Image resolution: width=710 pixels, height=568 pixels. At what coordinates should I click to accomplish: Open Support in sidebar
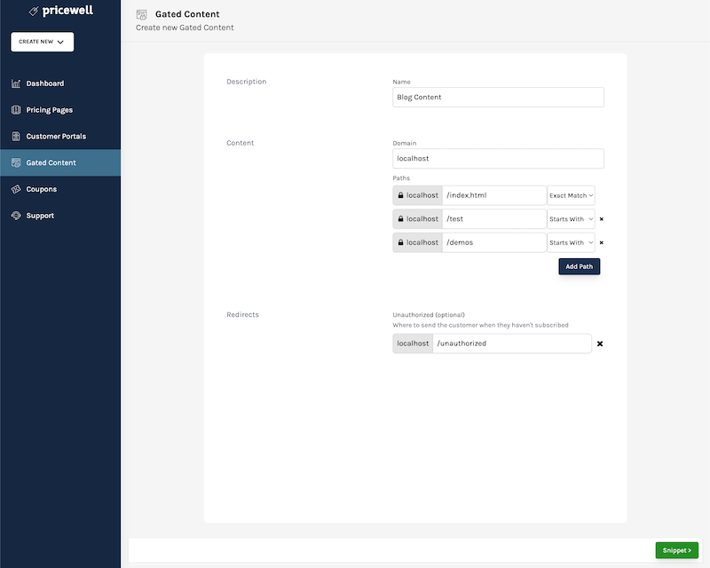click(x=60, y=216)
